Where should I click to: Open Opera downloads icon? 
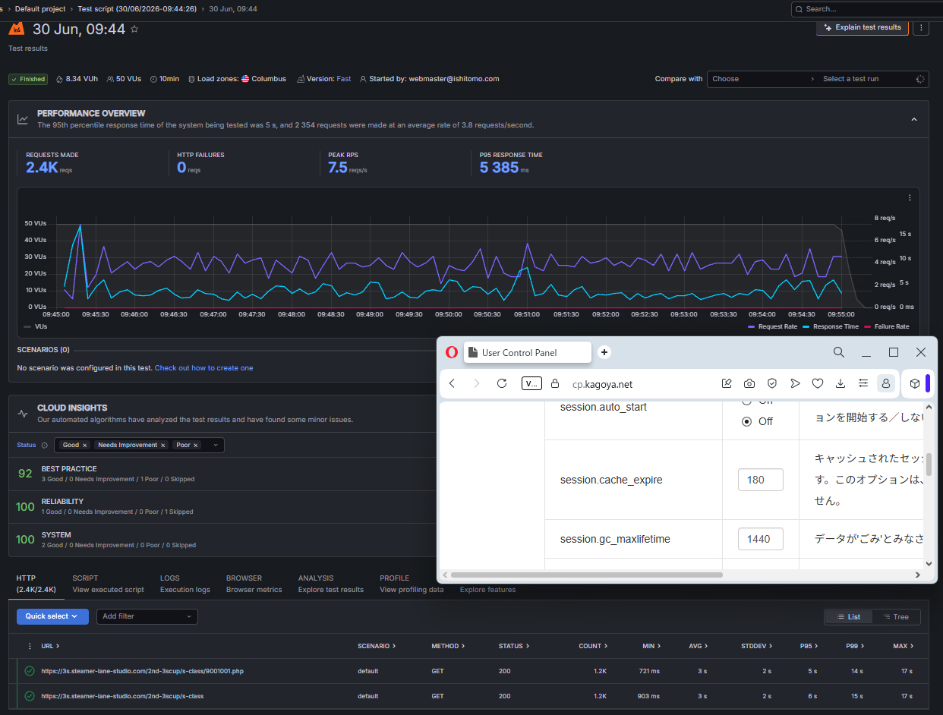[840, 383]
